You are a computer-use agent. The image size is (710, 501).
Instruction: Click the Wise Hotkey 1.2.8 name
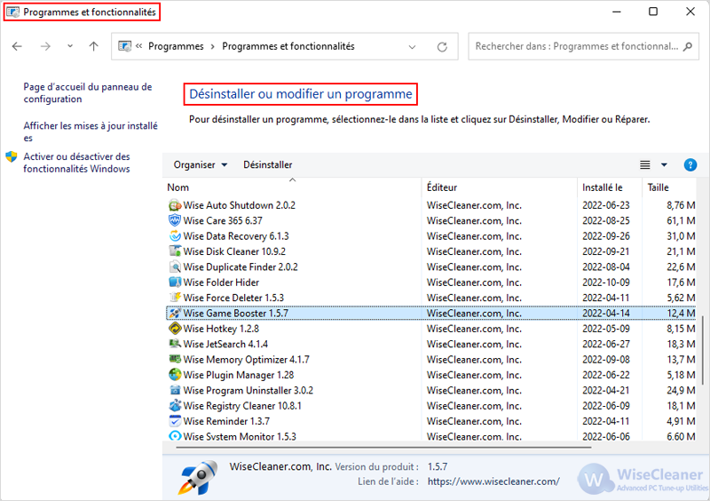point(221,329)
